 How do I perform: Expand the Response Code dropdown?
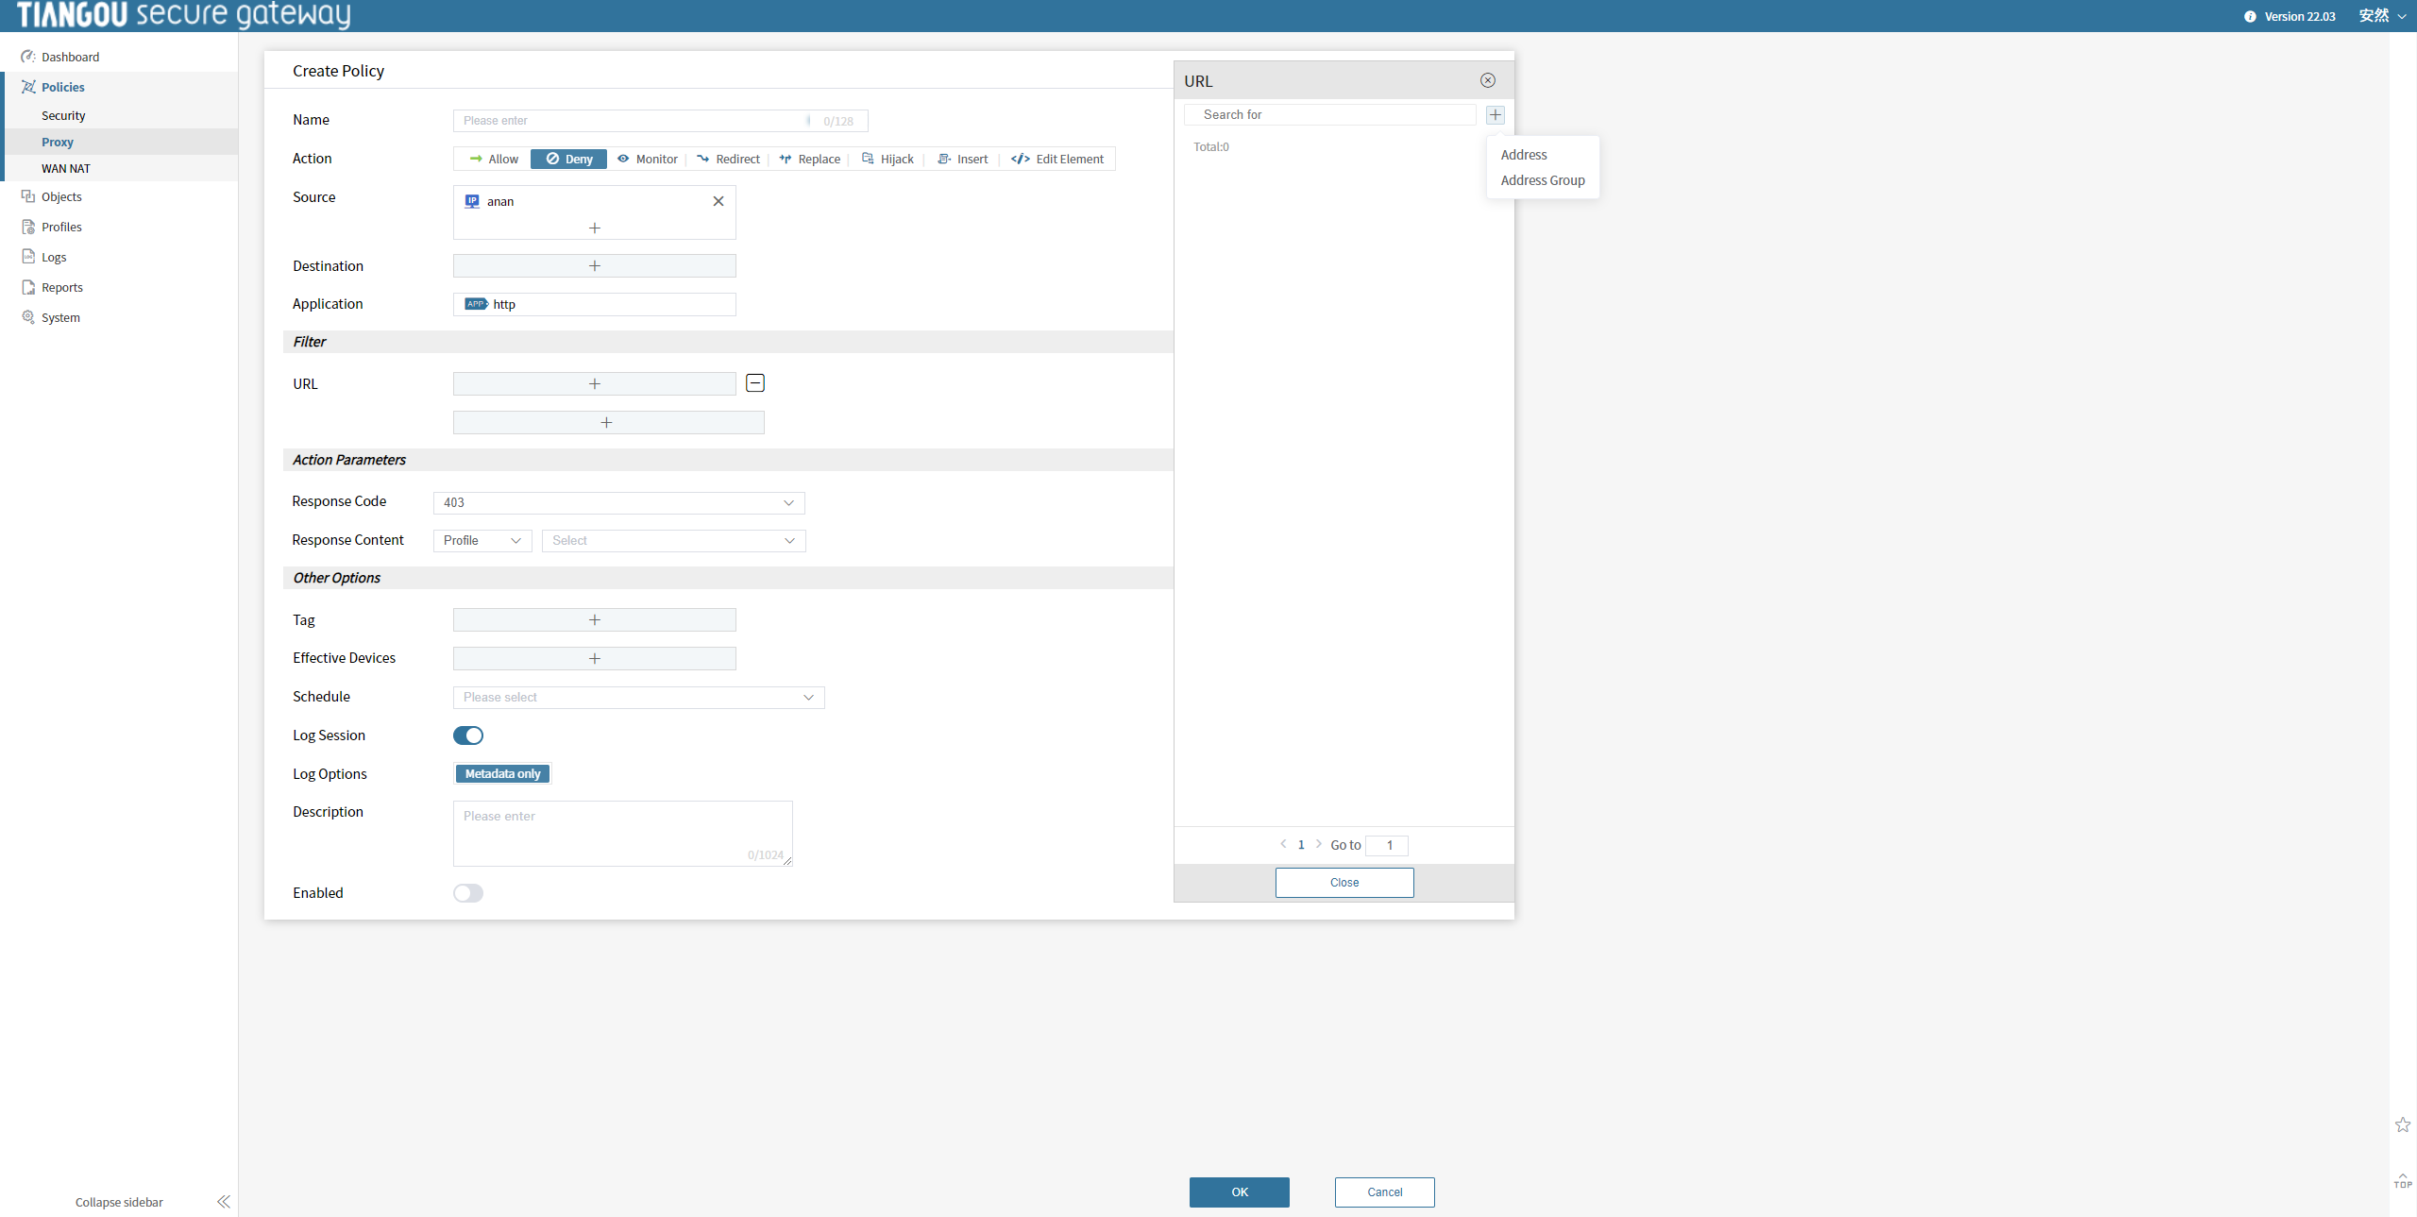coord(618,502)
